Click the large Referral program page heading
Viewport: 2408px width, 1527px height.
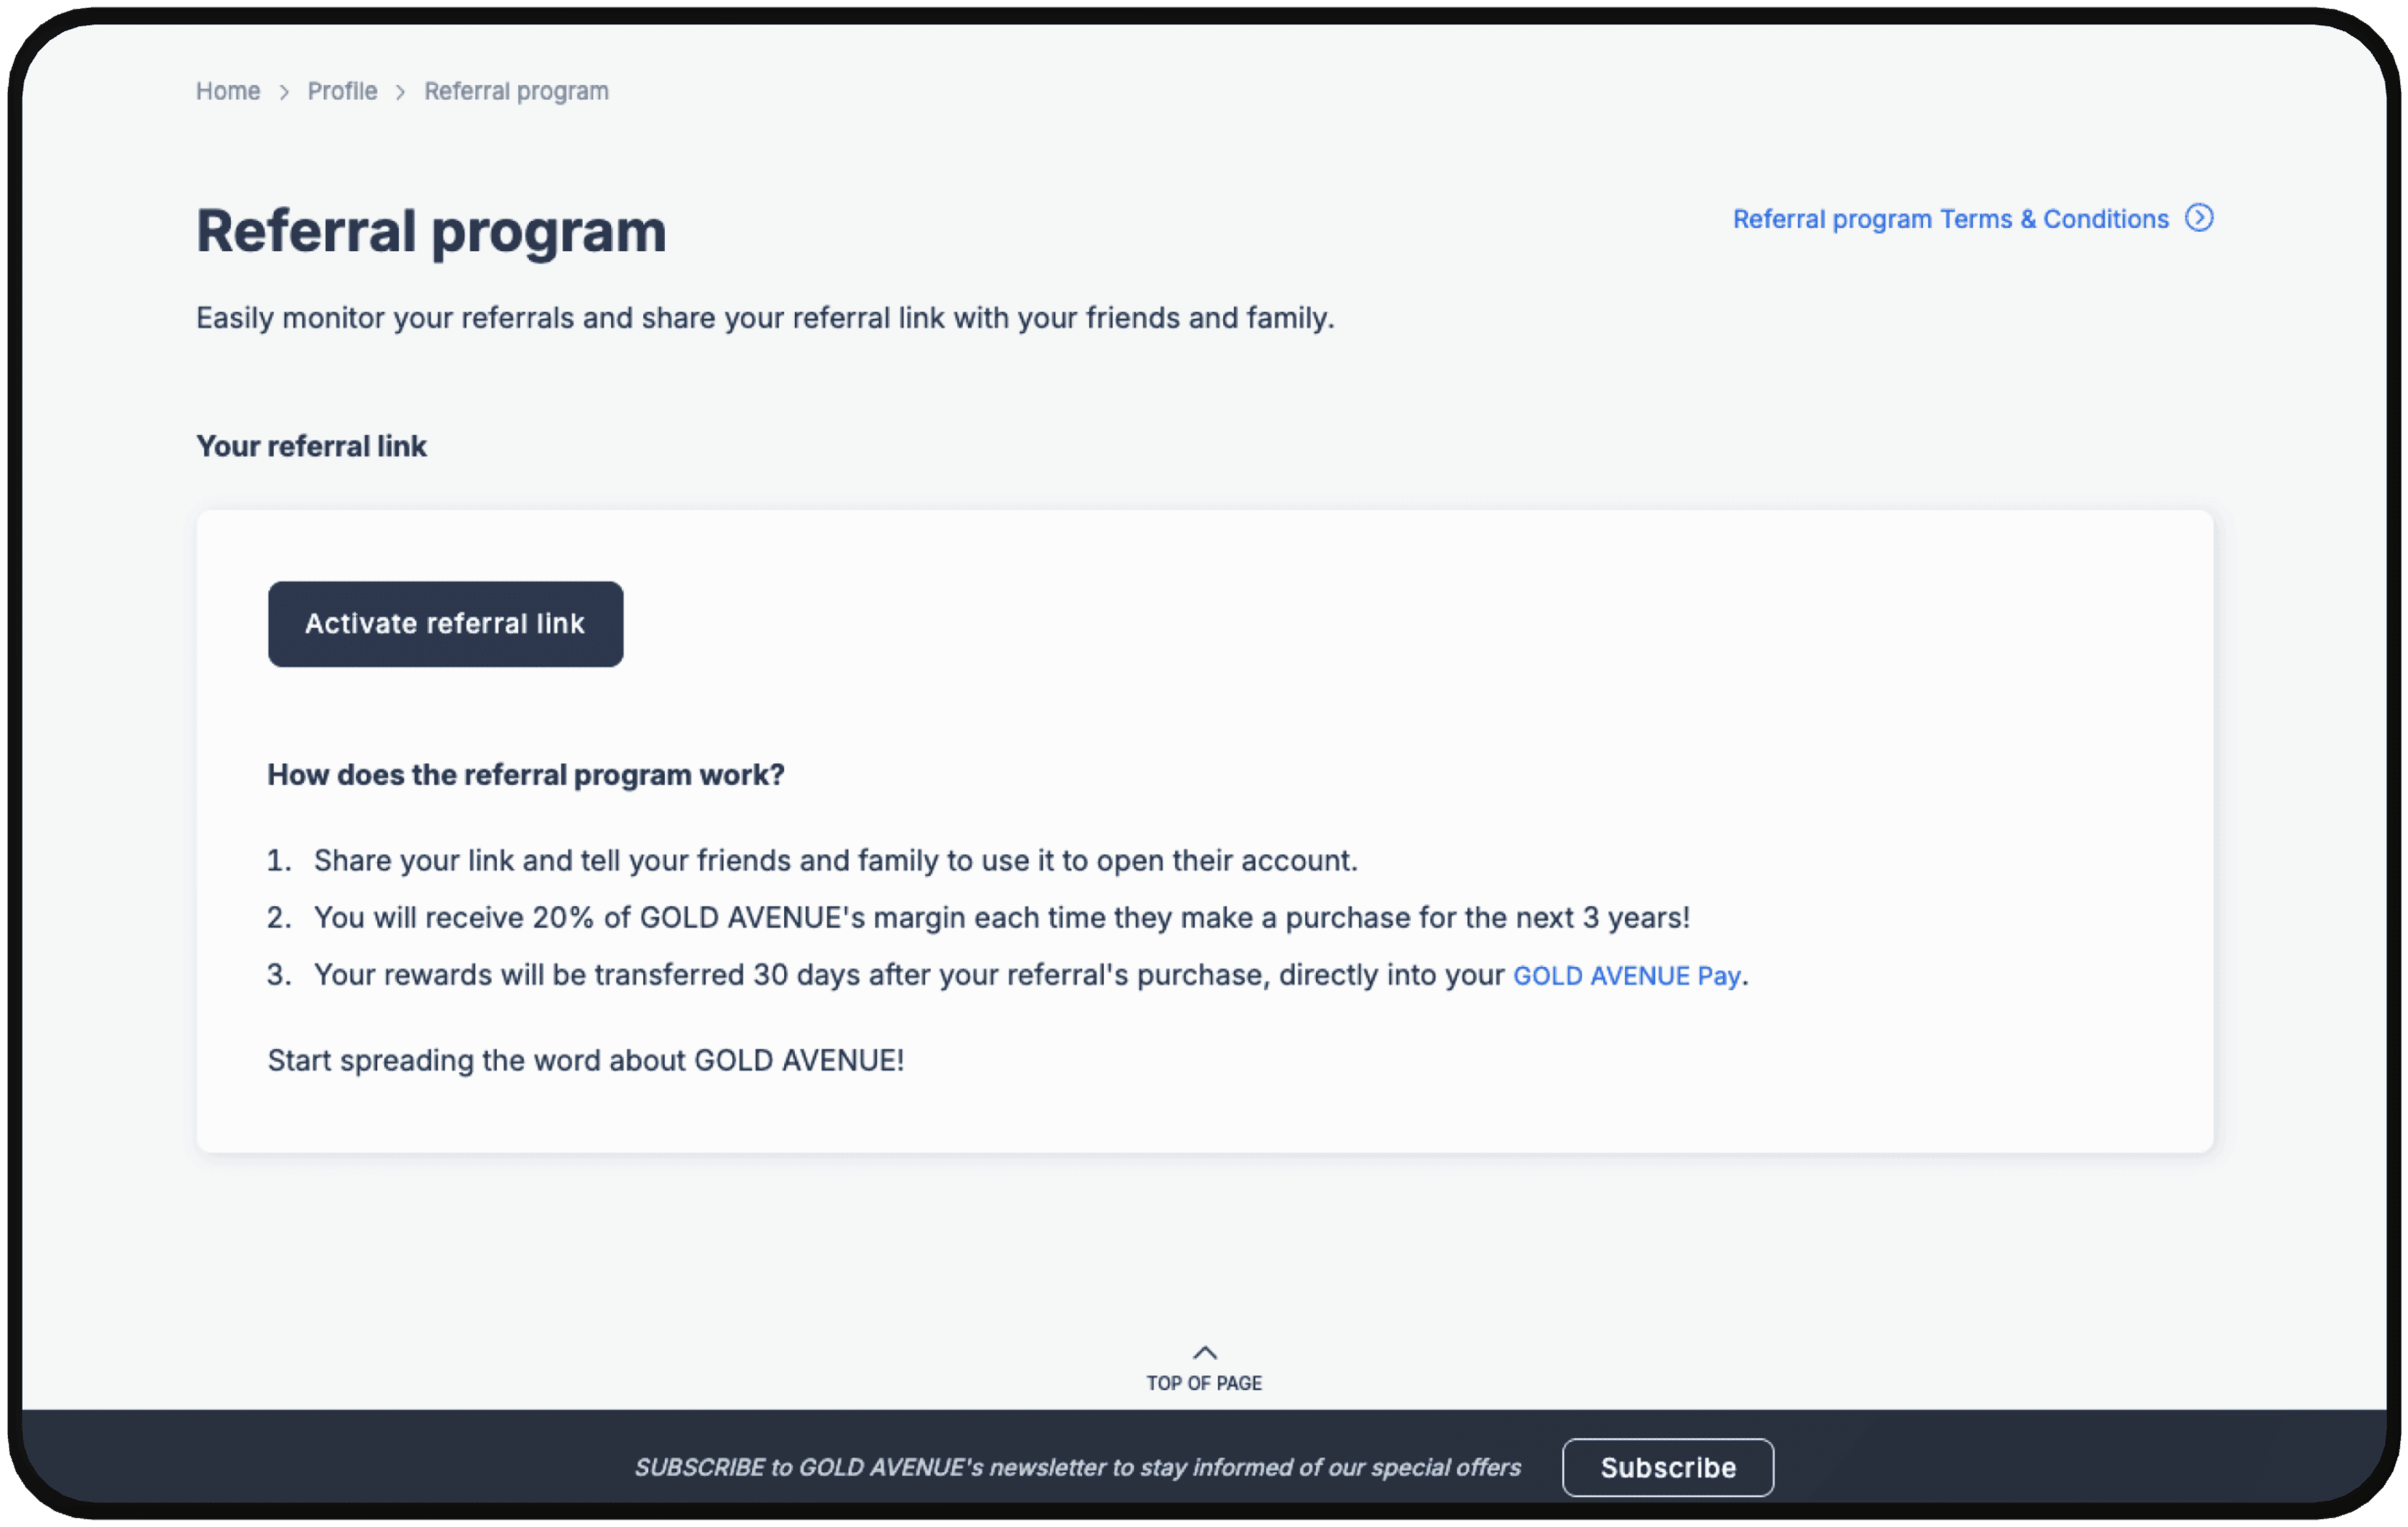click(431, 231)
